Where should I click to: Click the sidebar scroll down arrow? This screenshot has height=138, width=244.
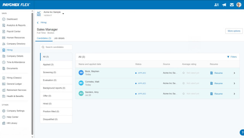[32, 137]
